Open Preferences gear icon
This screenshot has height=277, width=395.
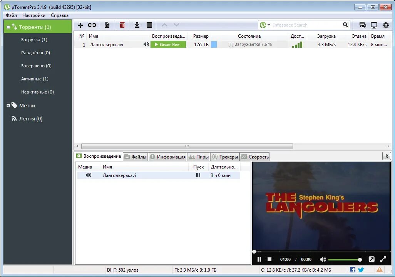[386, 25]
